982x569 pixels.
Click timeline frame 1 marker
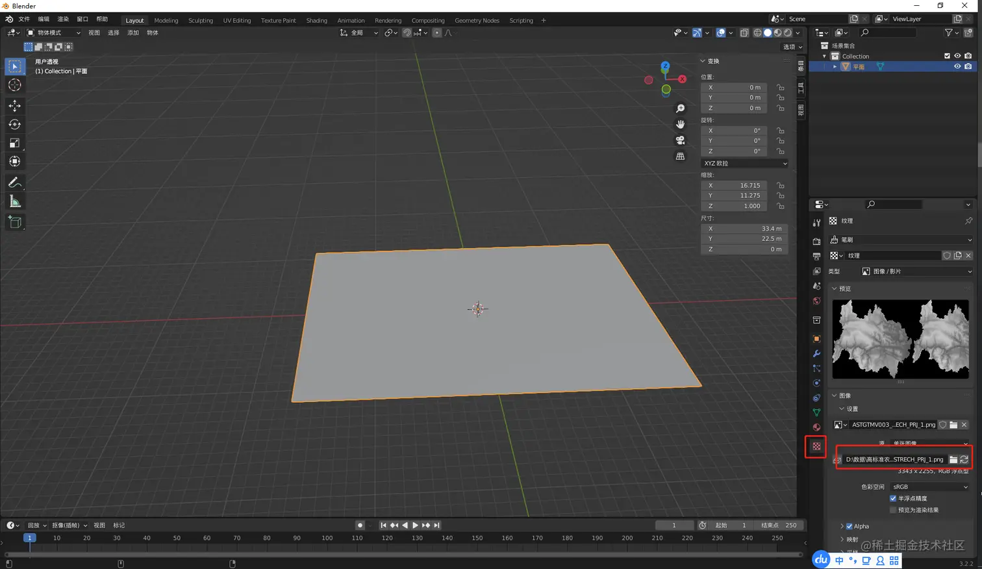coord(29,538)
